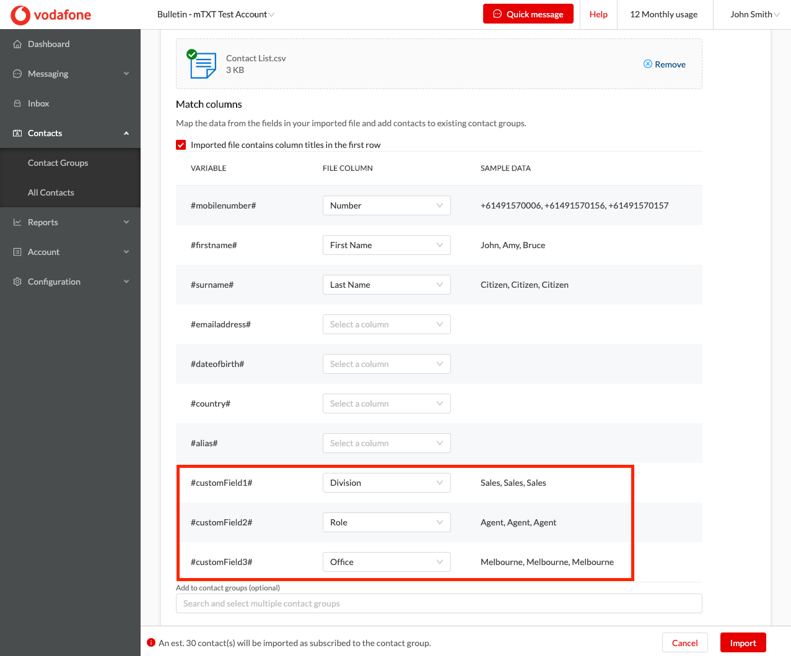Viewport: 791px width, 656px height.
Task: Click the Vodafone logo
Action: [50, 14]
